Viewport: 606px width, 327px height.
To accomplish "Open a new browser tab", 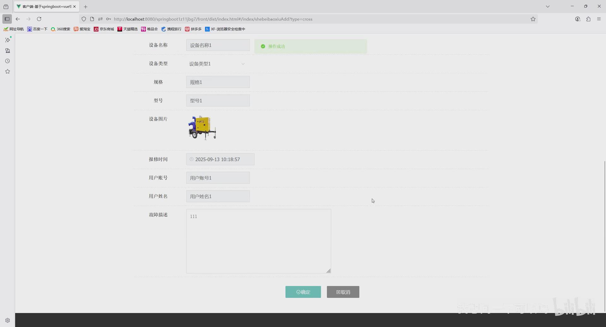I will coord(86,6).
